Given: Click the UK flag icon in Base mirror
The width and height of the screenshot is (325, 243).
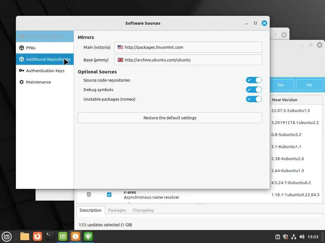Looking at the screenshot, I should coord(120,60).
